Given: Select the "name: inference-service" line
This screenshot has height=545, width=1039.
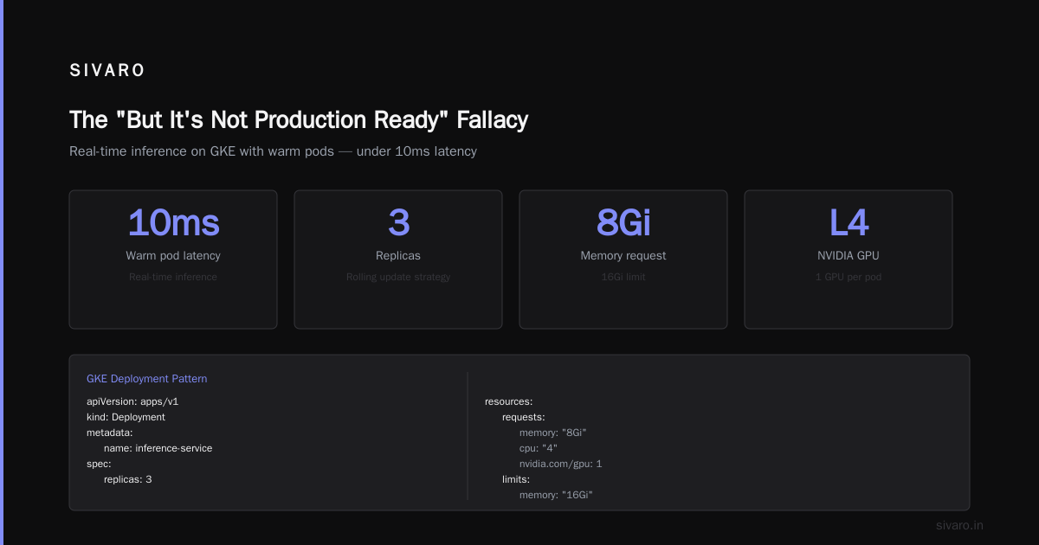Looking at the screenshot, I should click(158, 448).
